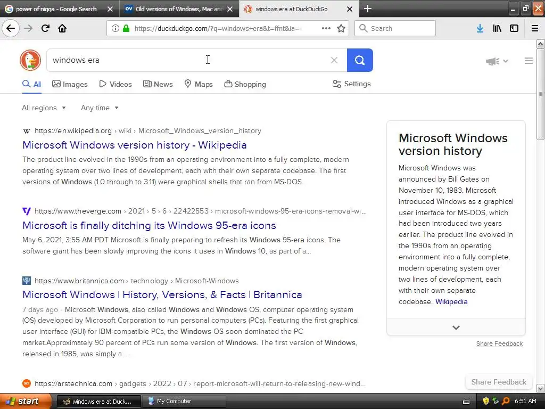Click the Wikipedia link in info box
Screen dimensions: 545x409
pyautogui.click(x=451, y=301)
